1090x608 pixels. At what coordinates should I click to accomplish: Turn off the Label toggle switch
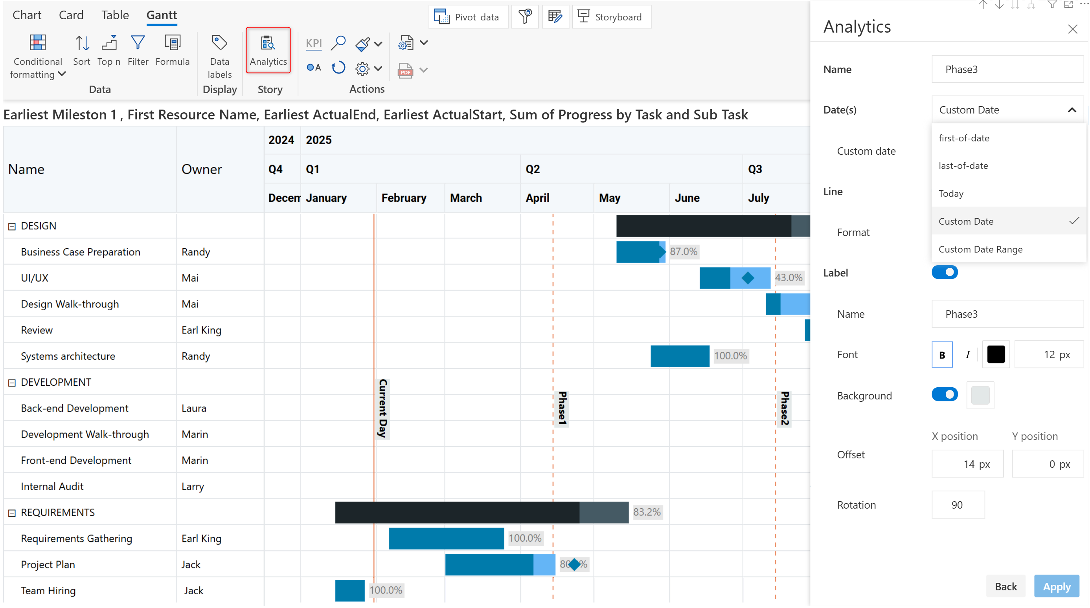[944, 272]
